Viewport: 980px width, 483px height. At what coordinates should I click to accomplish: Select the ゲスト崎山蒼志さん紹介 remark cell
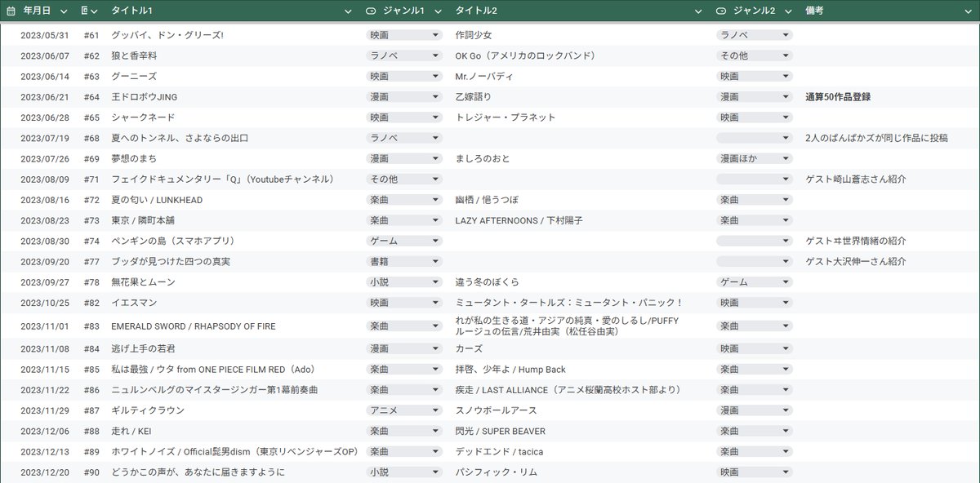point(855,179)
